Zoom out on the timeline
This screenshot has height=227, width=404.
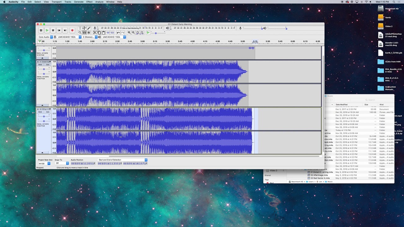coord(134,32)
